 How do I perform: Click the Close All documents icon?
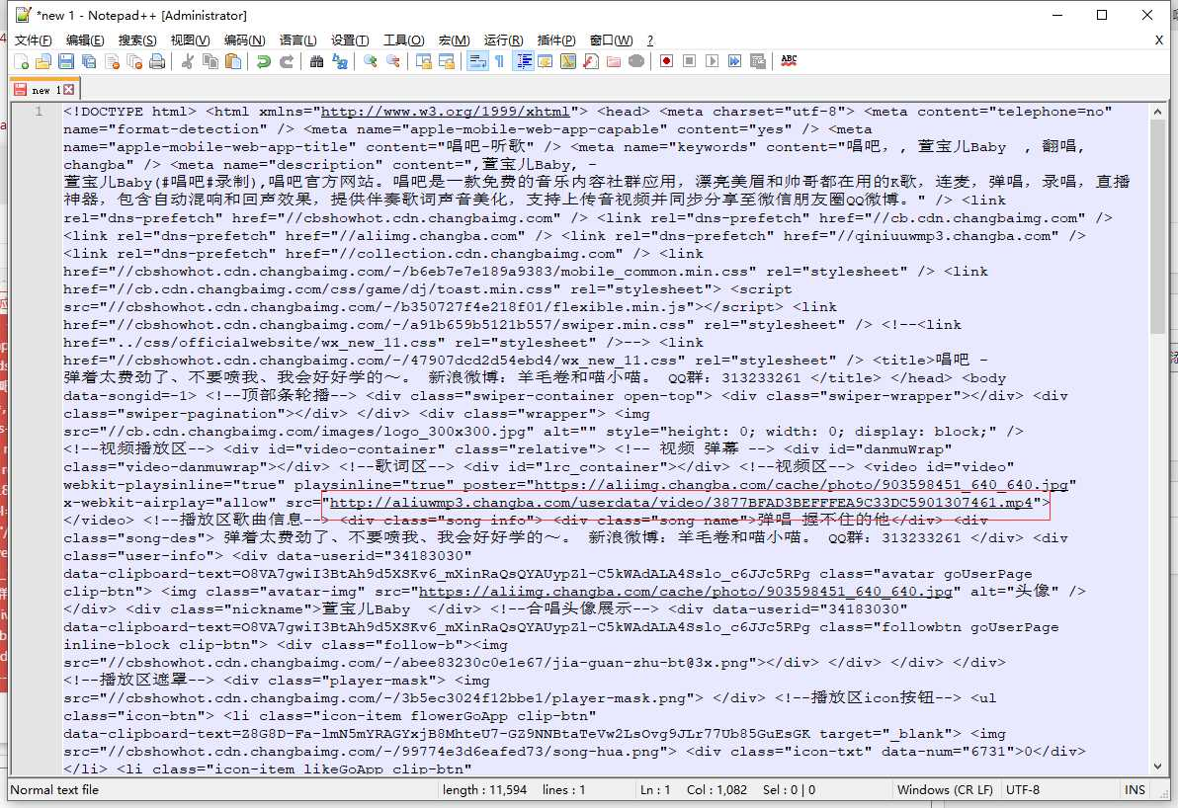134,61
